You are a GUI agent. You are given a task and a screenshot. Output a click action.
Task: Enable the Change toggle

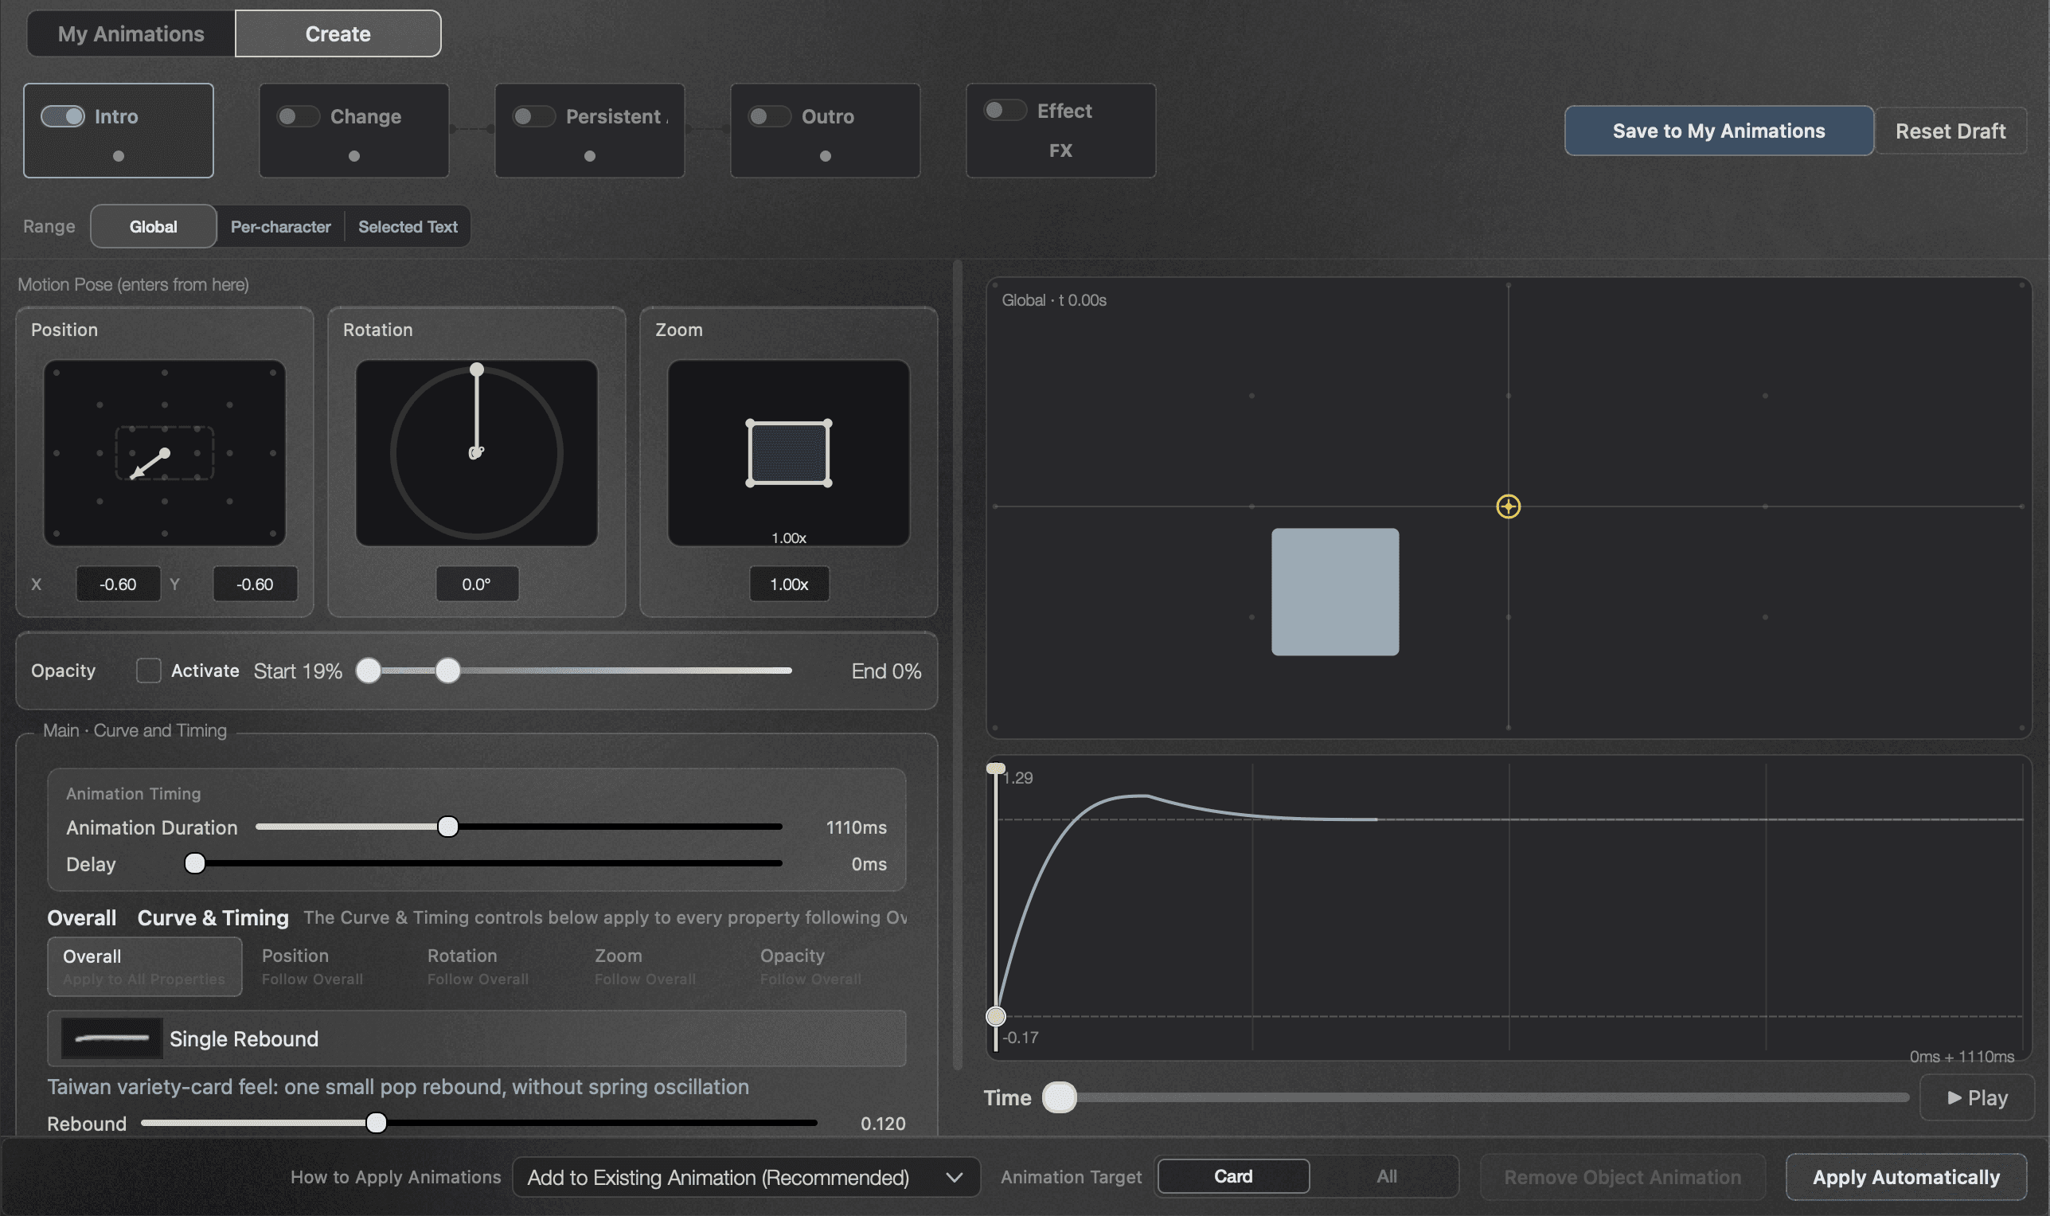[x=298, y=116]
